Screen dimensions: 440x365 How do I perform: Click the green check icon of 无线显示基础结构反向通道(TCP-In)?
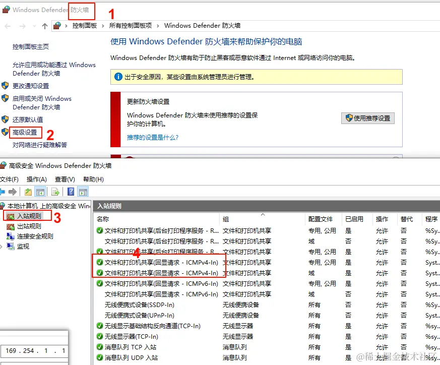(x=100, y=326)
